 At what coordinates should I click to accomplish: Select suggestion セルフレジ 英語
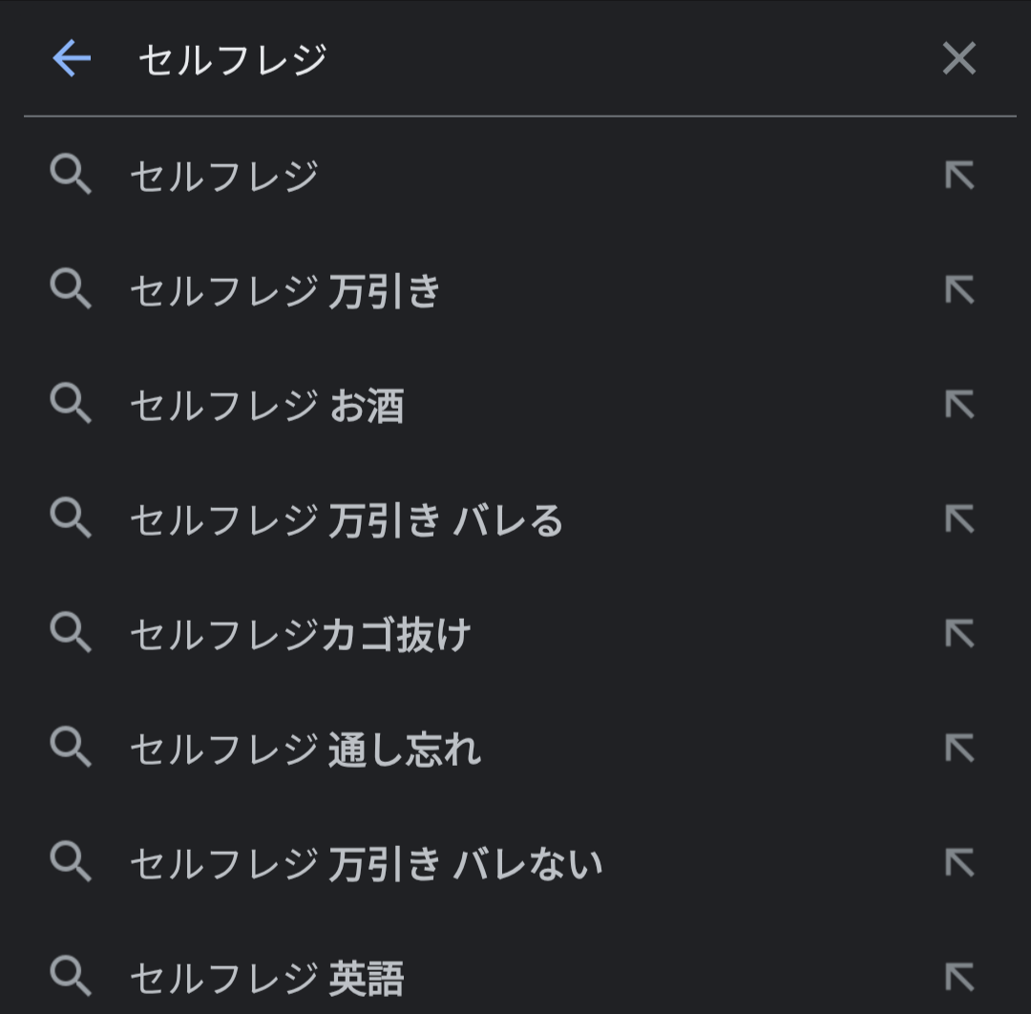pos(267,978)
